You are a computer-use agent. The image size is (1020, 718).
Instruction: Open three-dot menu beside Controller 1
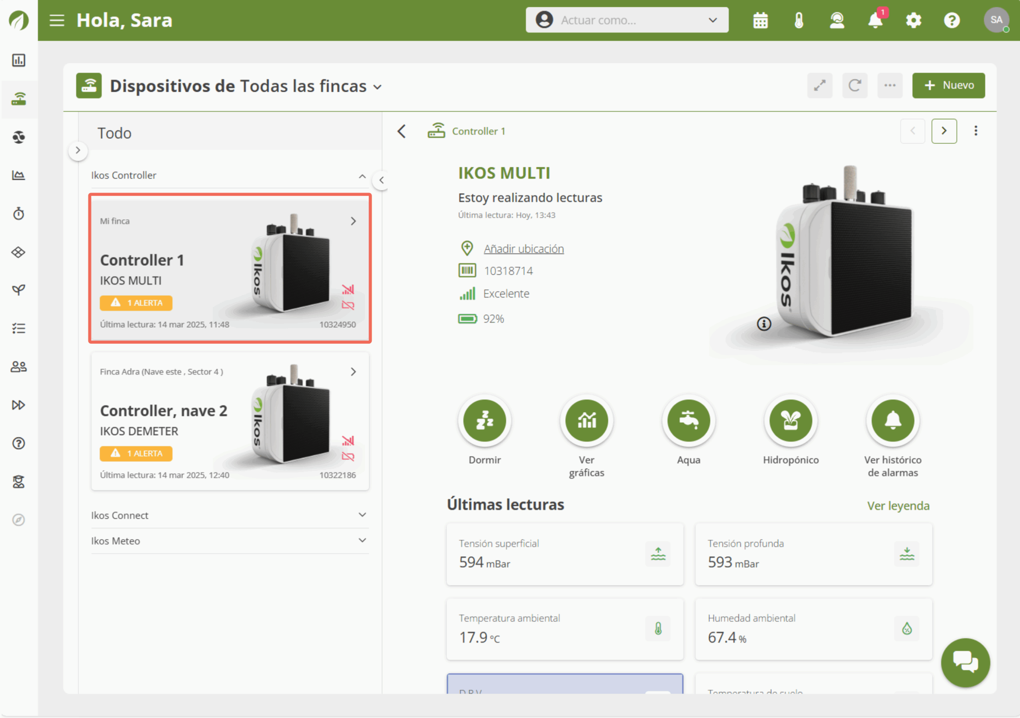pos(976,131)
